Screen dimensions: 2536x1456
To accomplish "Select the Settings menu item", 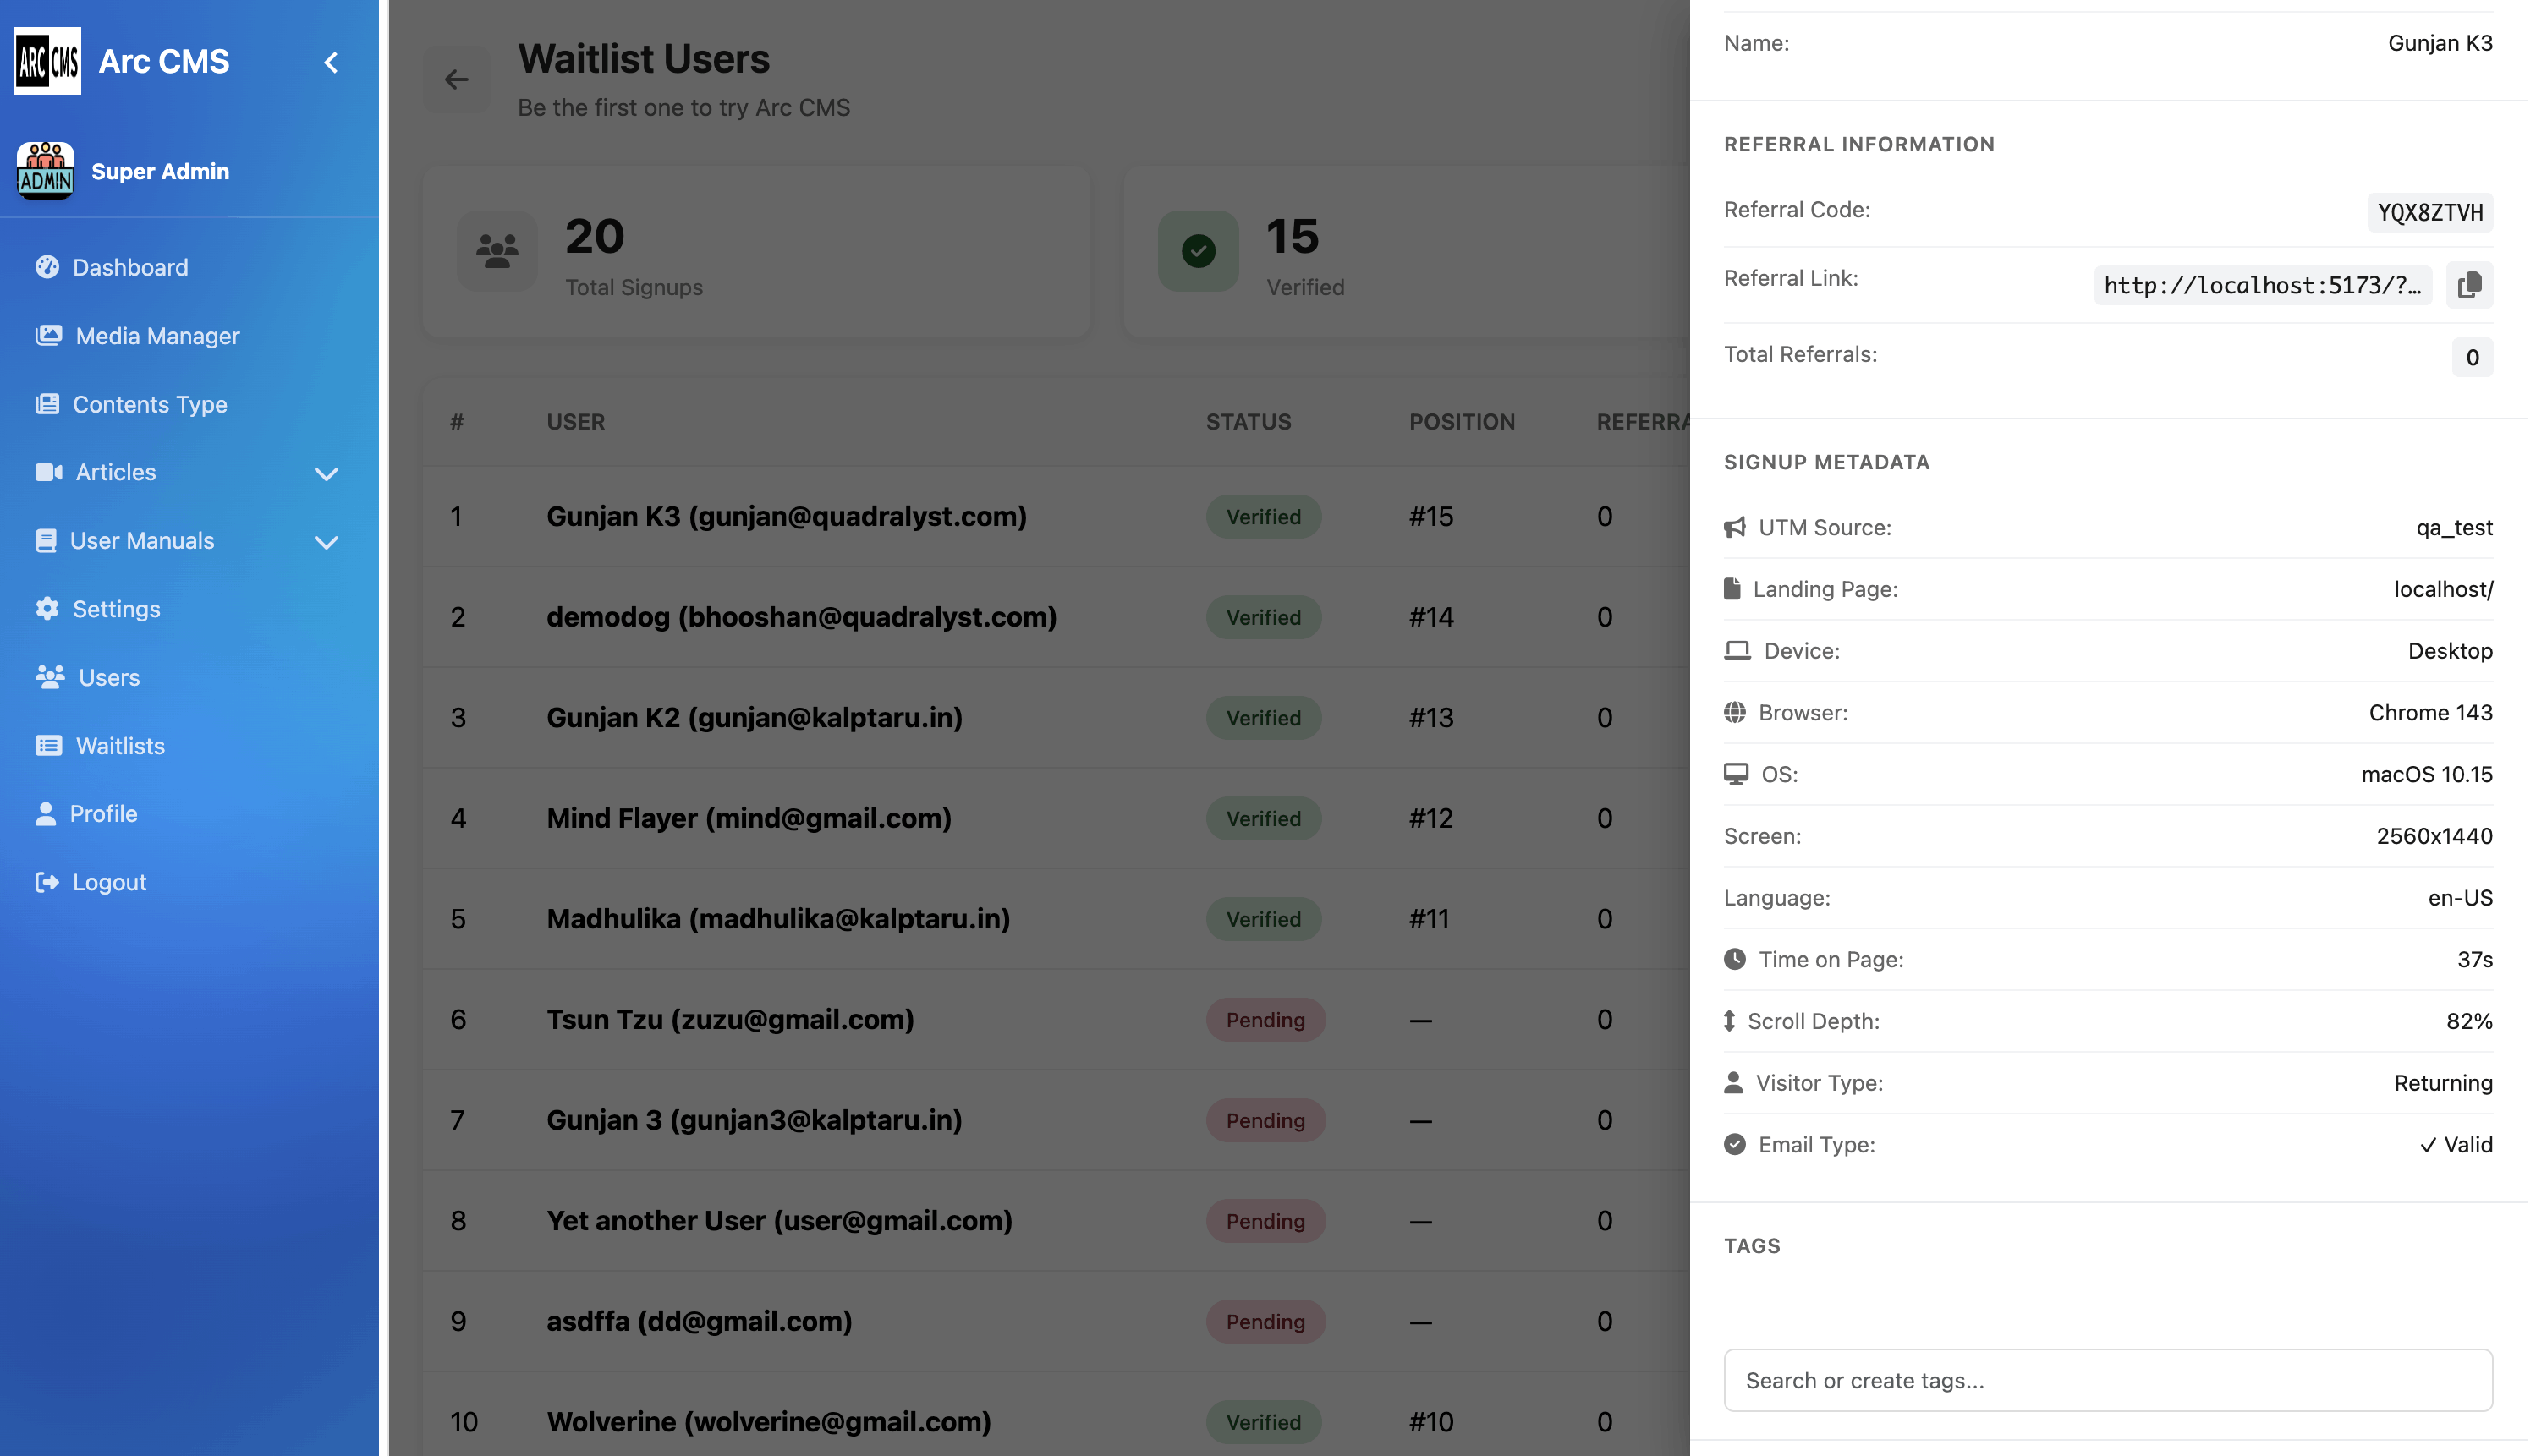I will [116, 608].
